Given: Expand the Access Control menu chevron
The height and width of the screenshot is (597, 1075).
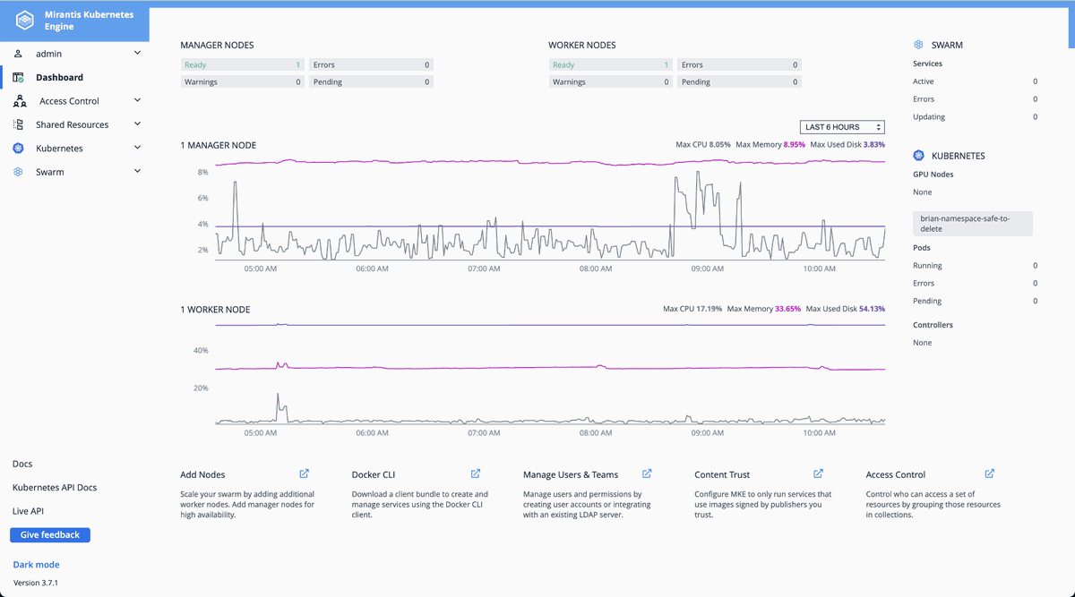Looking at the screenshot, I should pos(137,100).
